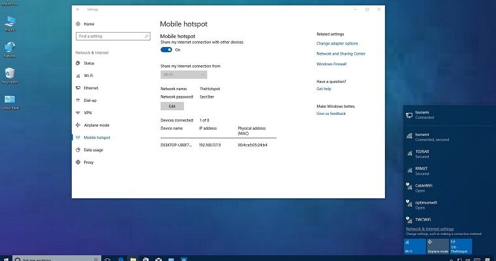Click the Find a setting search box
This screenshot has width=496, height=261.
(113, 37)
